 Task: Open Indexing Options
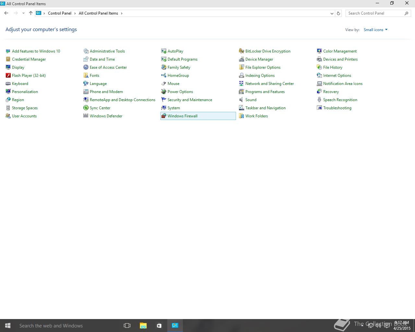pos(260,76)
